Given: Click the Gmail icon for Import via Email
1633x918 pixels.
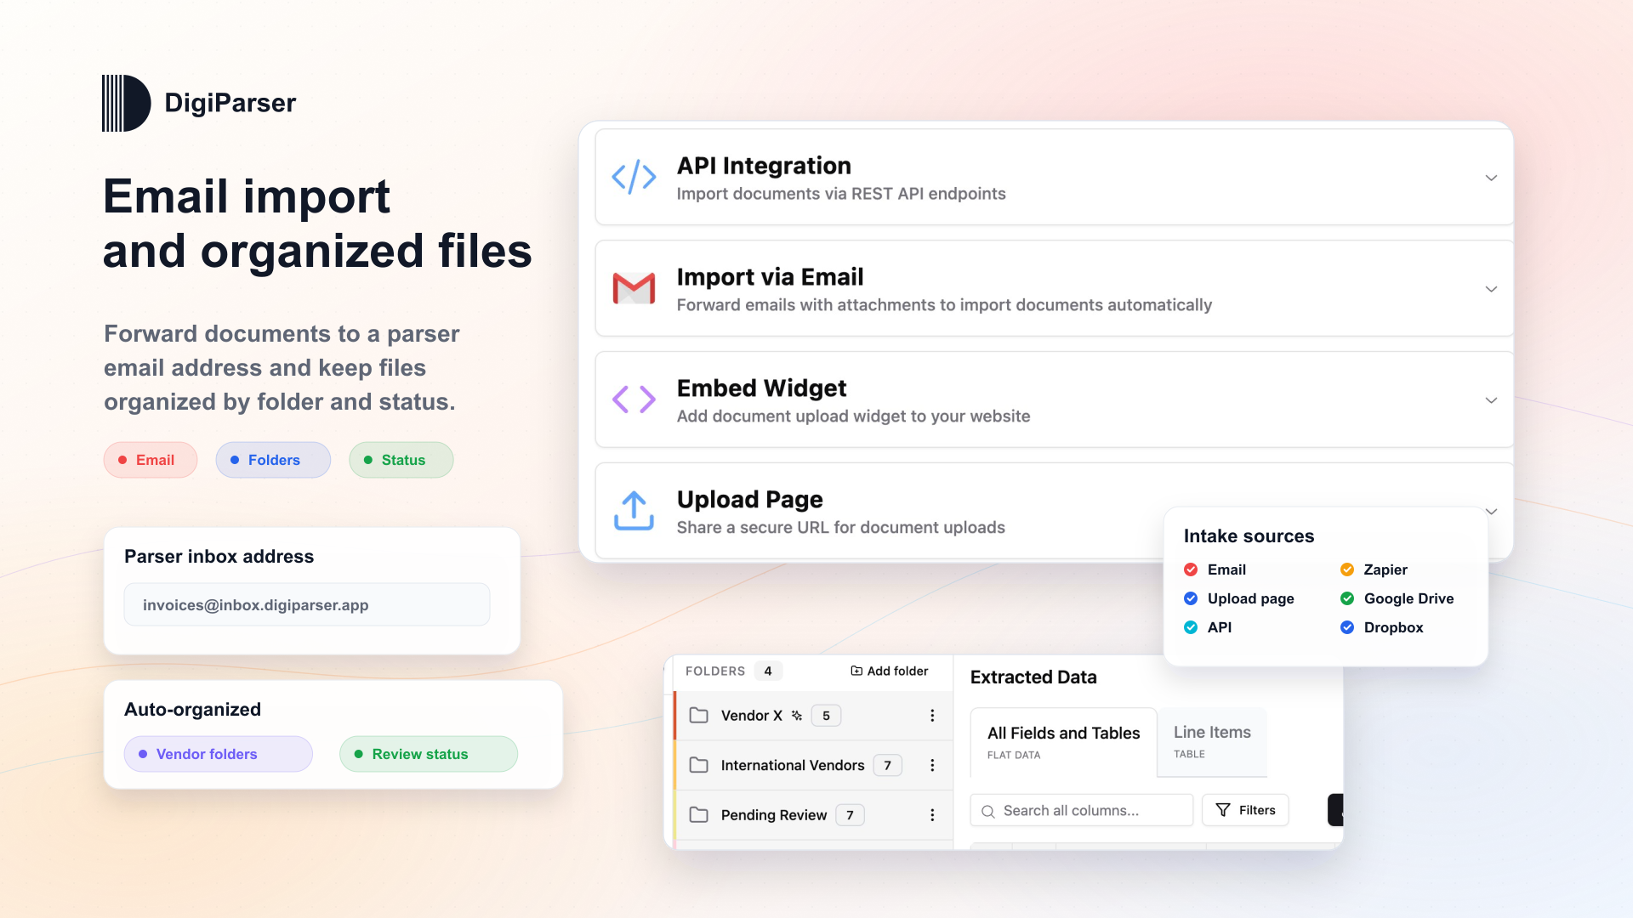Looking at the screenshot, I should click(634, 288).
